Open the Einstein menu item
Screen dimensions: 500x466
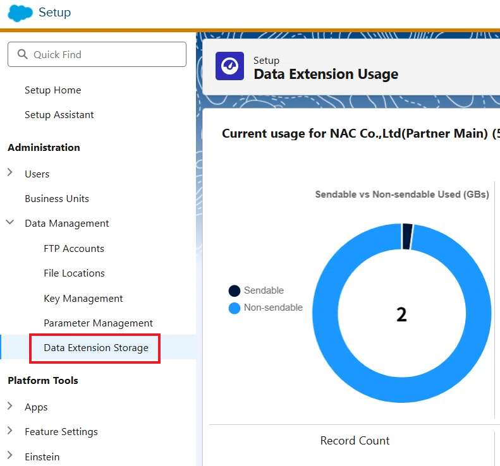click(x=42, y=457)
